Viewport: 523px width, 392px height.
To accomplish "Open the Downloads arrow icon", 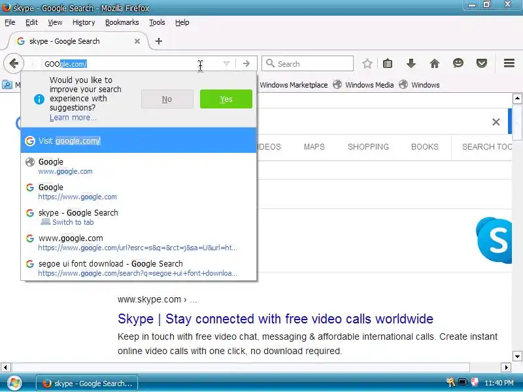I will (x=411, y=63).
